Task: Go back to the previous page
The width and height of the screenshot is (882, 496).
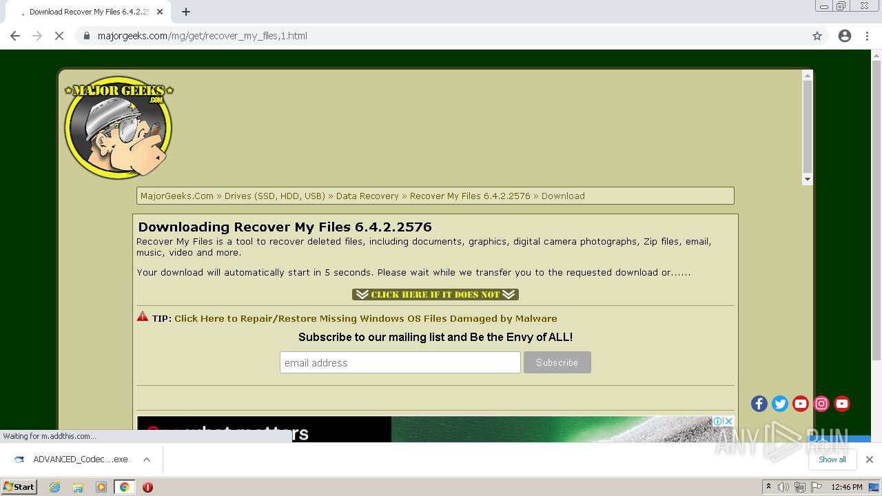Action: point(15,36)
